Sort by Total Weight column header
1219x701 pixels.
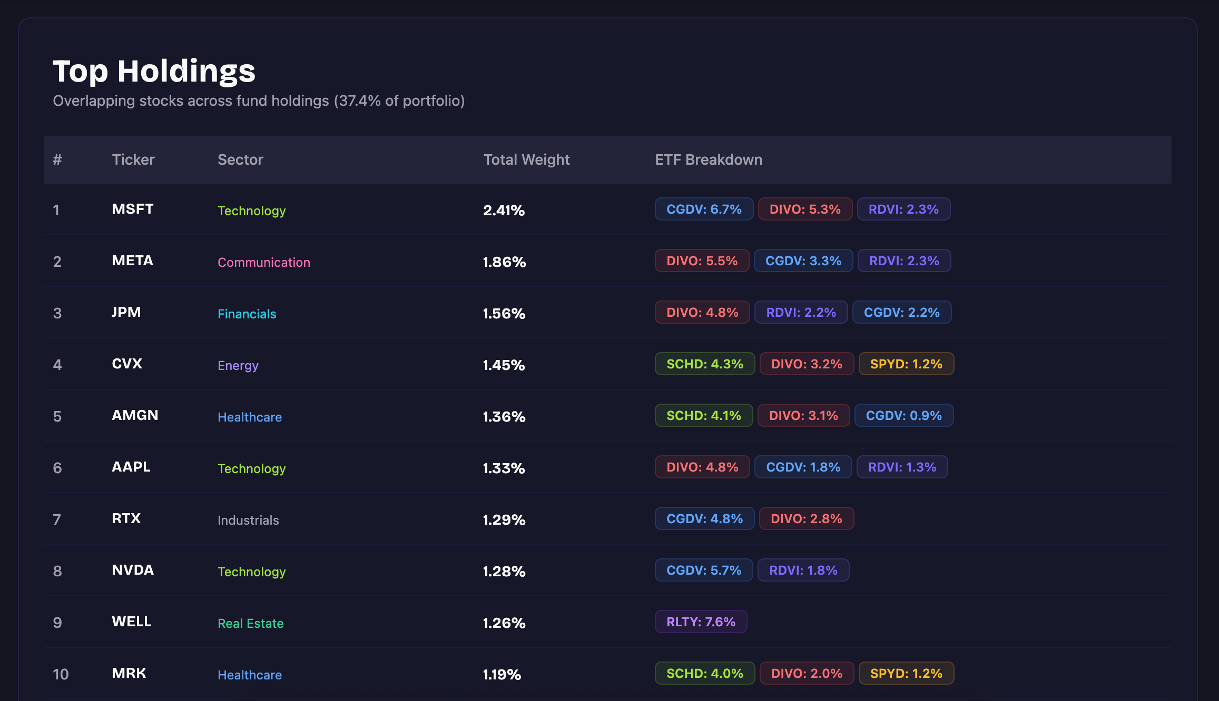pos(526,159)
